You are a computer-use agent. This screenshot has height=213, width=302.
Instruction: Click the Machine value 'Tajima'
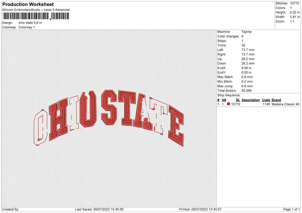click(246, 32)
